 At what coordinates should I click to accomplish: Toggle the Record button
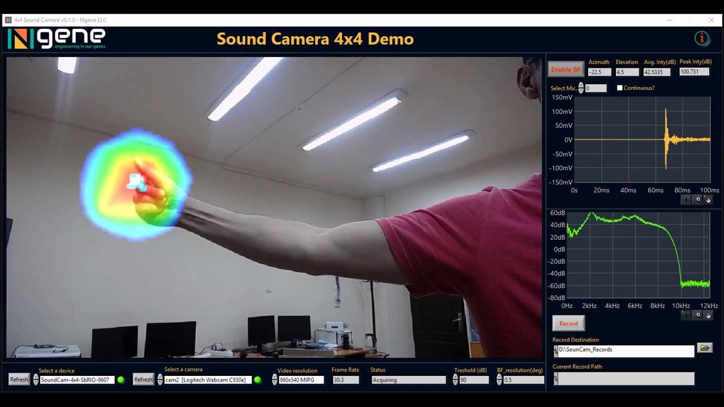(568, 323)
